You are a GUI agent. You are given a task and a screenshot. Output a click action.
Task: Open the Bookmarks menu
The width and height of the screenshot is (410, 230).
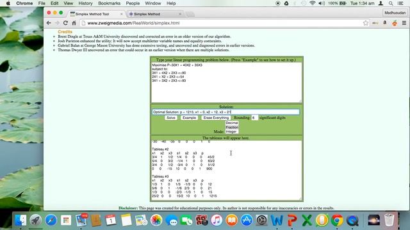[x=110, y=3]
